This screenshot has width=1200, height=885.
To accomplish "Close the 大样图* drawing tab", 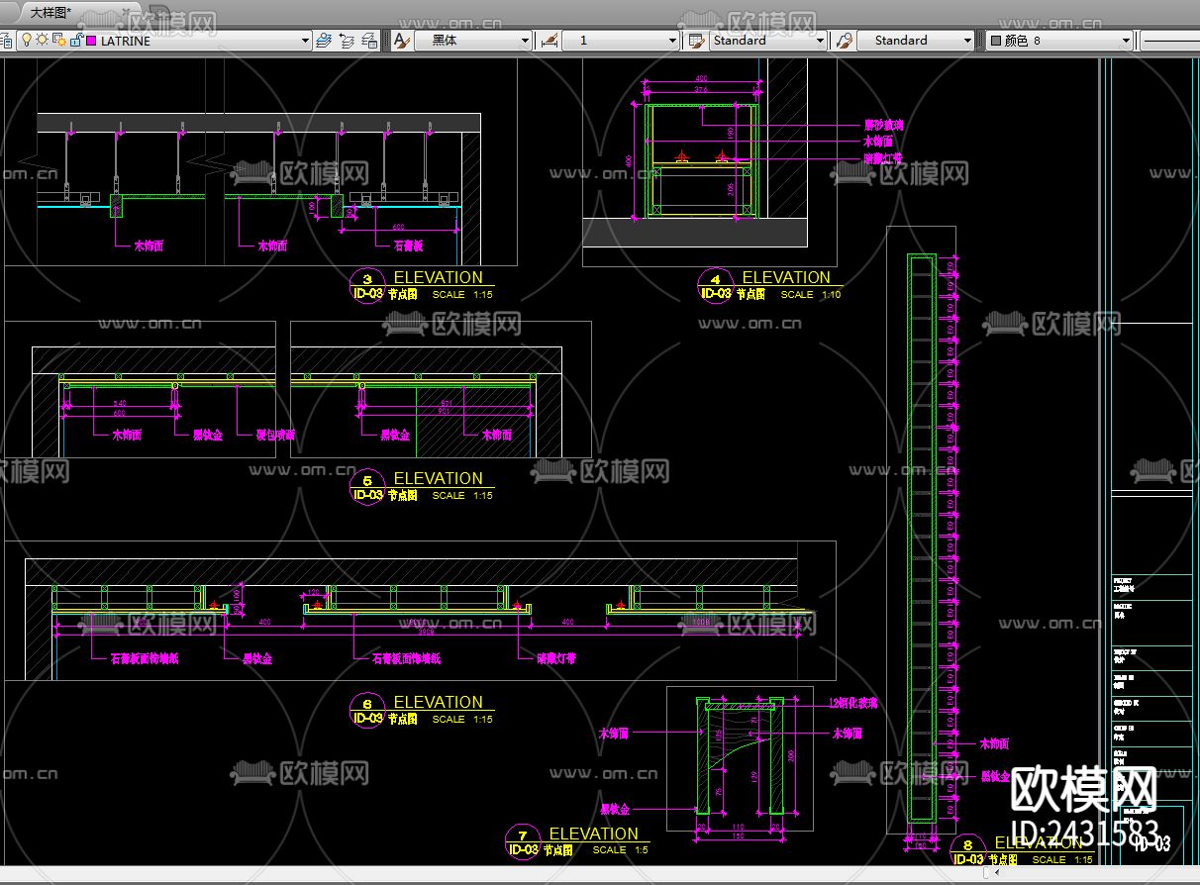I will click(x=127, y=12).
